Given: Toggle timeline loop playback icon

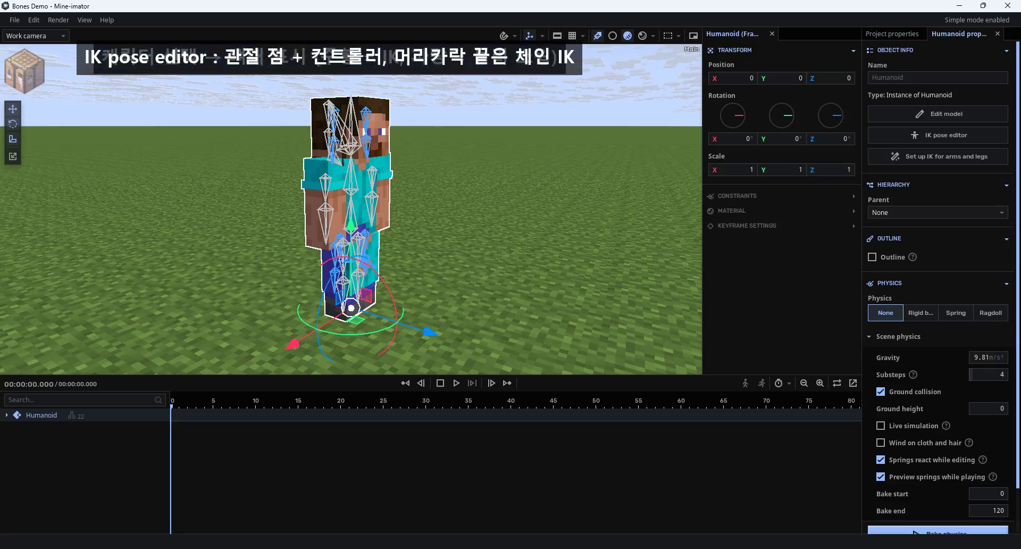Looking at the screenshot, I should [837, 383].
